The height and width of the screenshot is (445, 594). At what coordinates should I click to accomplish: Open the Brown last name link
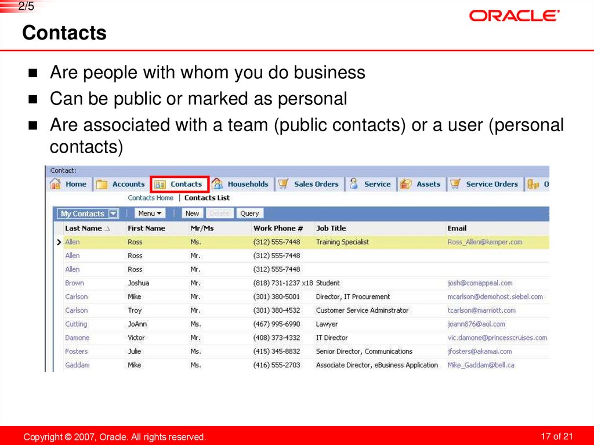75,283
